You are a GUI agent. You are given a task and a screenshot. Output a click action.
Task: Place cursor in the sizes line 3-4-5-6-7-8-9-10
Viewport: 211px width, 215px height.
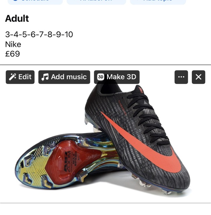point(39,34)
